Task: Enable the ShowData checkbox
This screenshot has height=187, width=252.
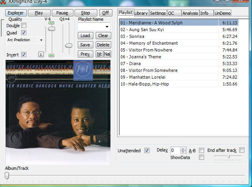Action: [x=201, y=157]
